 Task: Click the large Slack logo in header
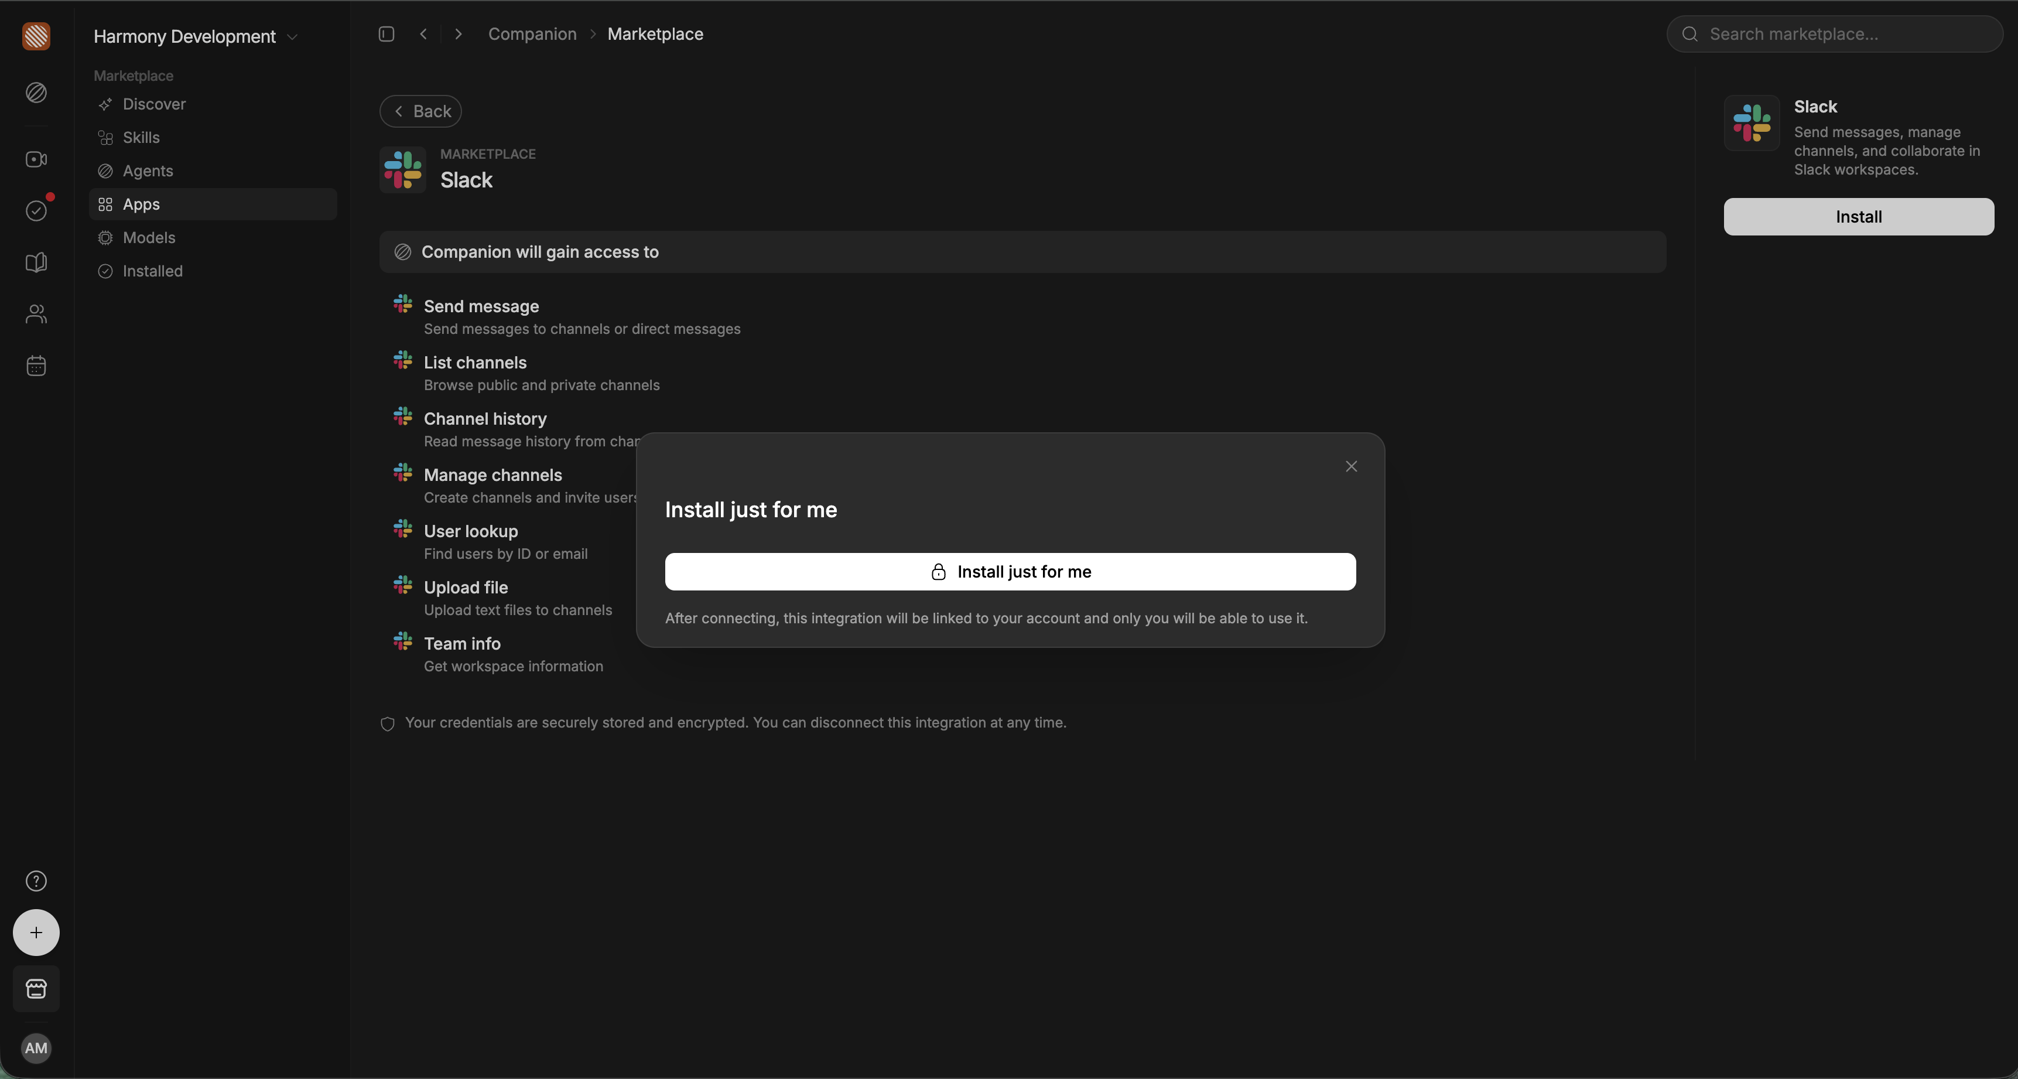coord(403,169)
